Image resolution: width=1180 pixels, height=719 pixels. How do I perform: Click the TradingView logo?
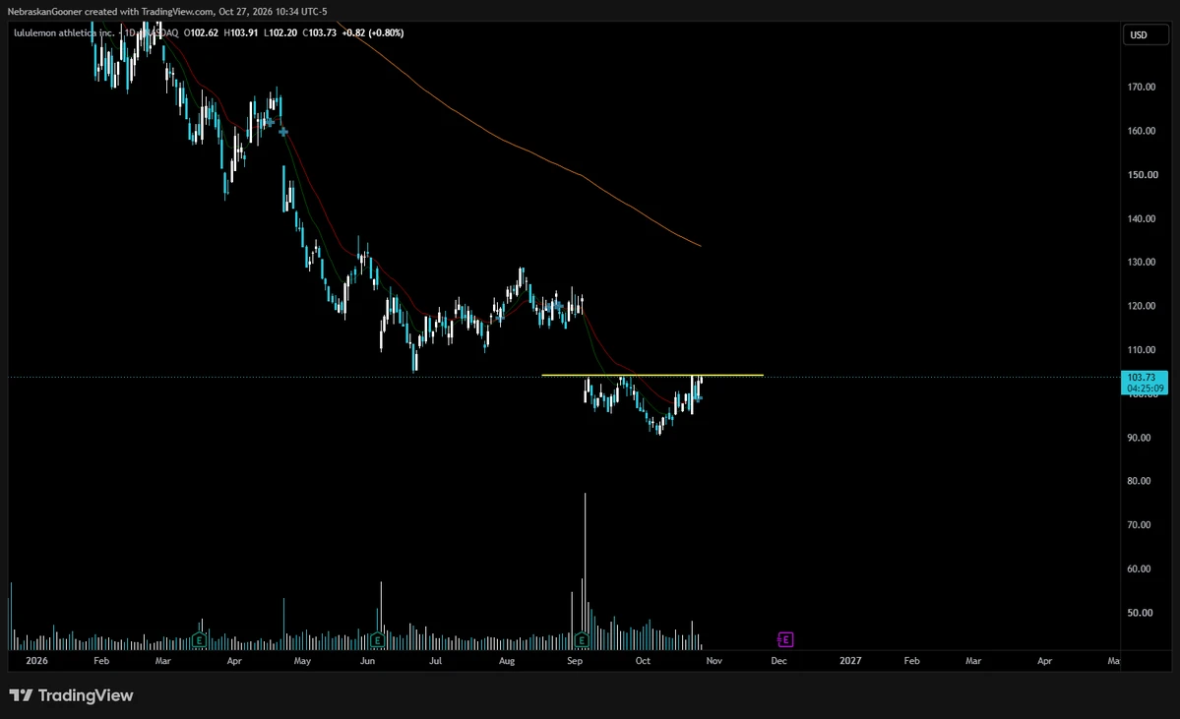[x=72, y=695]
